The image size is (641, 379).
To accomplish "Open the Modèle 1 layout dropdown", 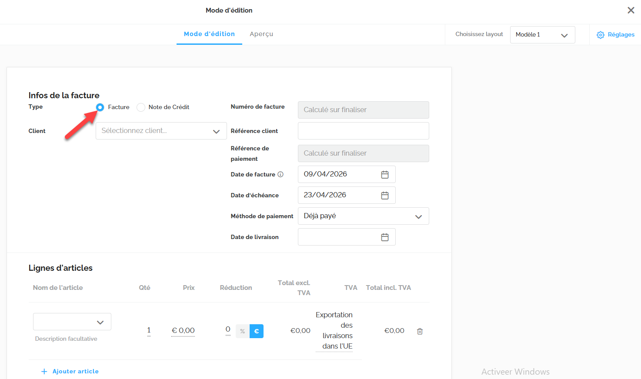I will click(543, 35).
